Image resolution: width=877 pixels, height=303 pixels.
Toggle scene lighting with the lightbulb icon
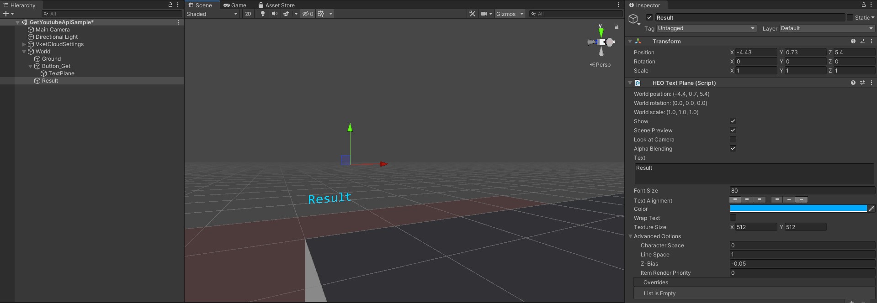pyautogui.click(x=262, y=14)
